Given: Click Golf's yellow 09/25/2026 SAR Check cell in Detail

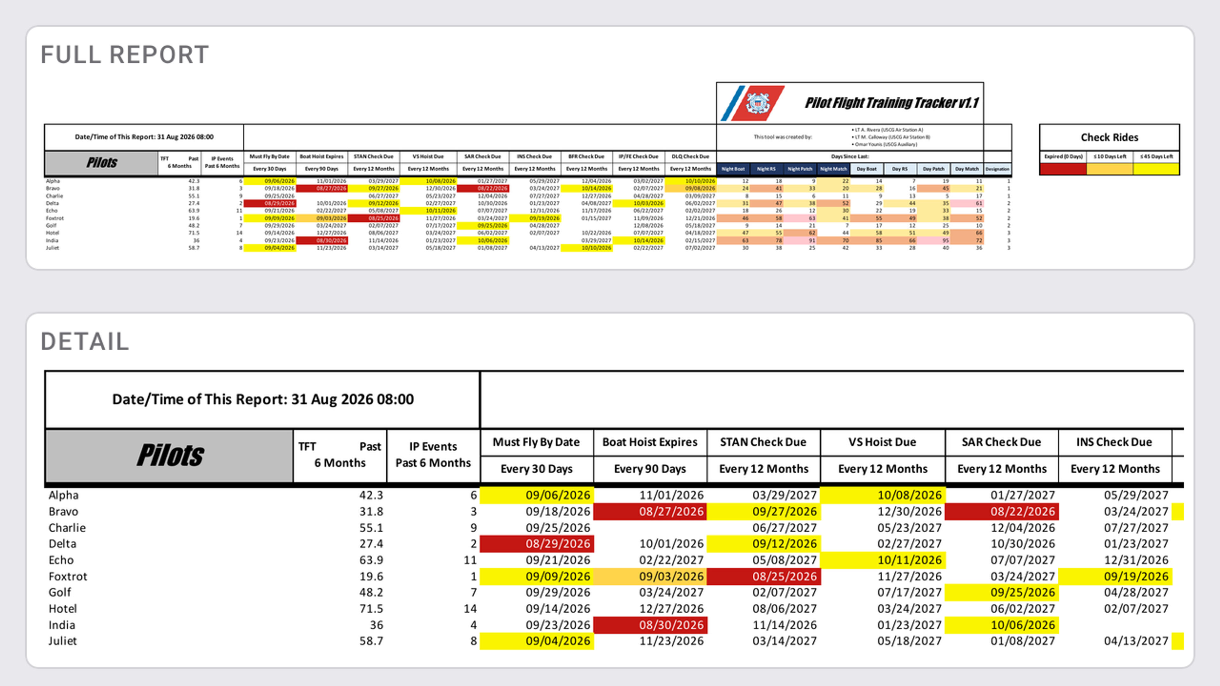Looking at the screenshot, I should click(x=1002, y=593).
